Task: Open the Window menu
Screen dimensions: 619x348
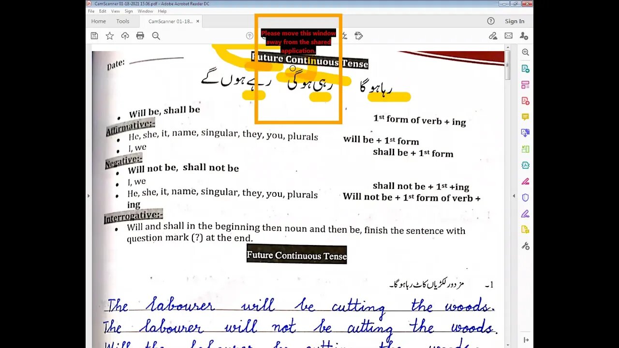Action: pyautogui.click(x=145, y=11)
